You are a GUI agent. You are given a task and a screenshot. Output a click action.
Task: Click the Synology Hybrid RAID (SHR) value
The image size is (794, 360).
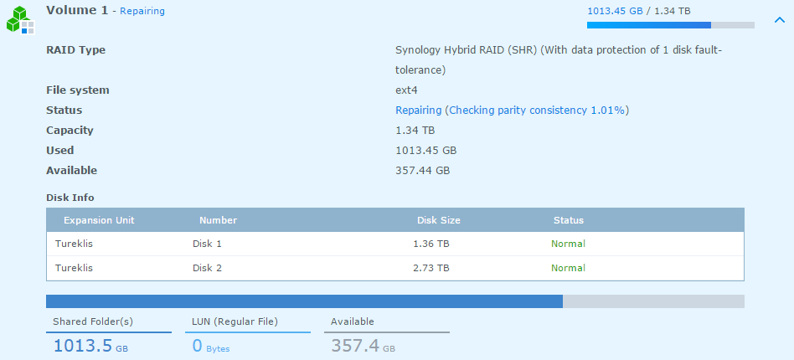559,60
